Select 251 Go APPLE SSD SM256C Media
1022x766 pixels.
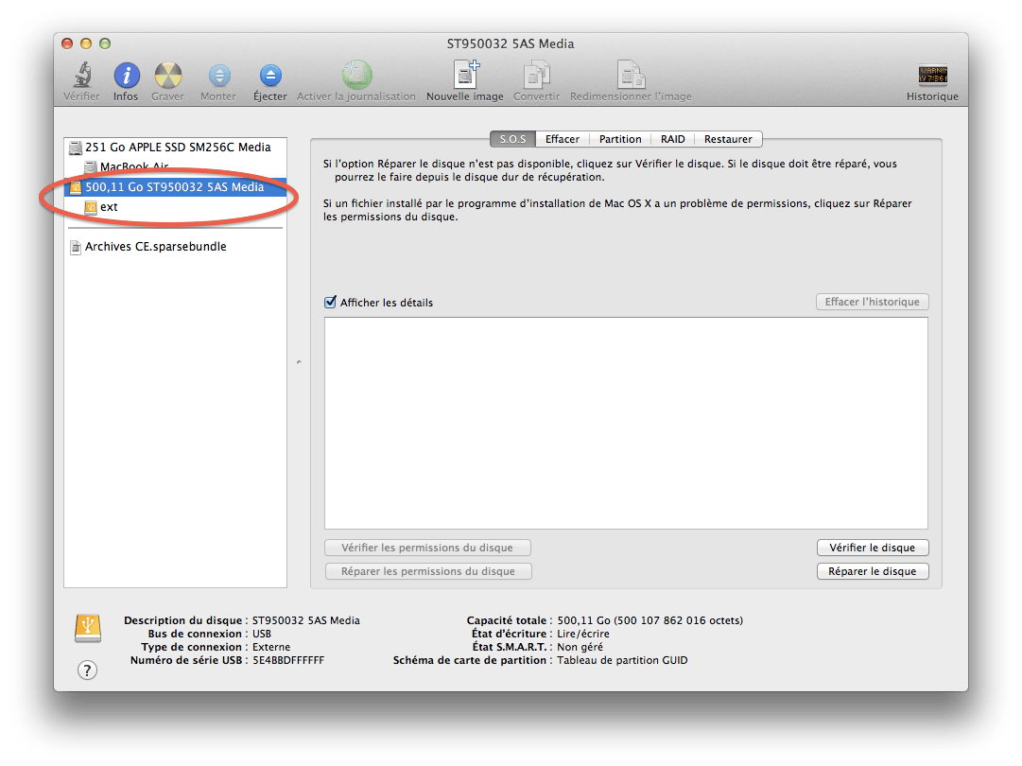pyautogui.click(x=175, y=148)
